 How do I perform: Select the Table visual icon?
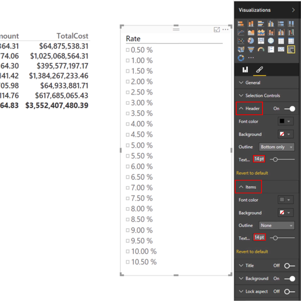[281, 41]
